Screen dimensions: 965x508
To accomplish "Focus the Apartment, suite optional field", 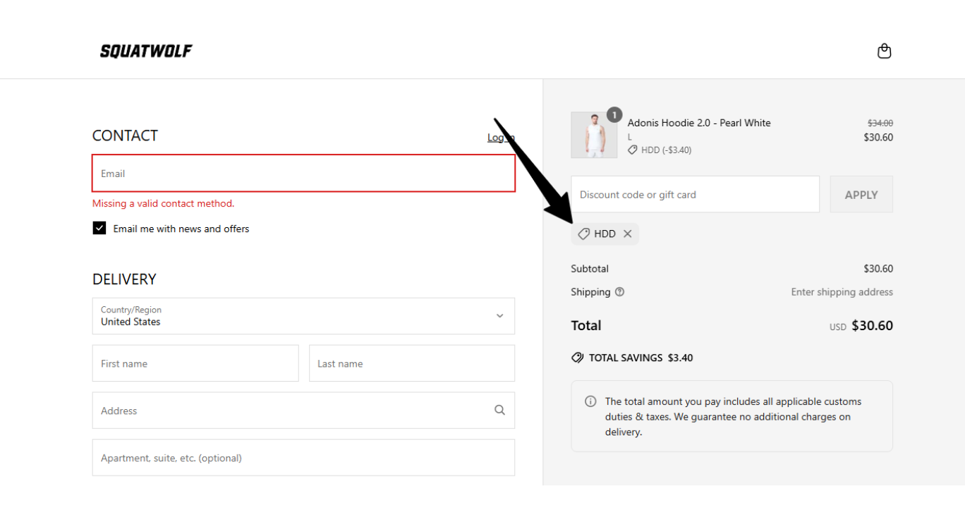I will 303,457.
